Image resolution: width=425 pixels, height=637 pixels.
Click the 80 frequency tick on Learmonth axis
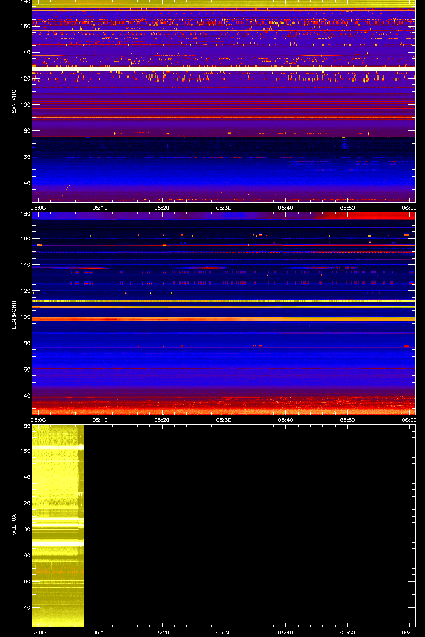tap(27, 343)
